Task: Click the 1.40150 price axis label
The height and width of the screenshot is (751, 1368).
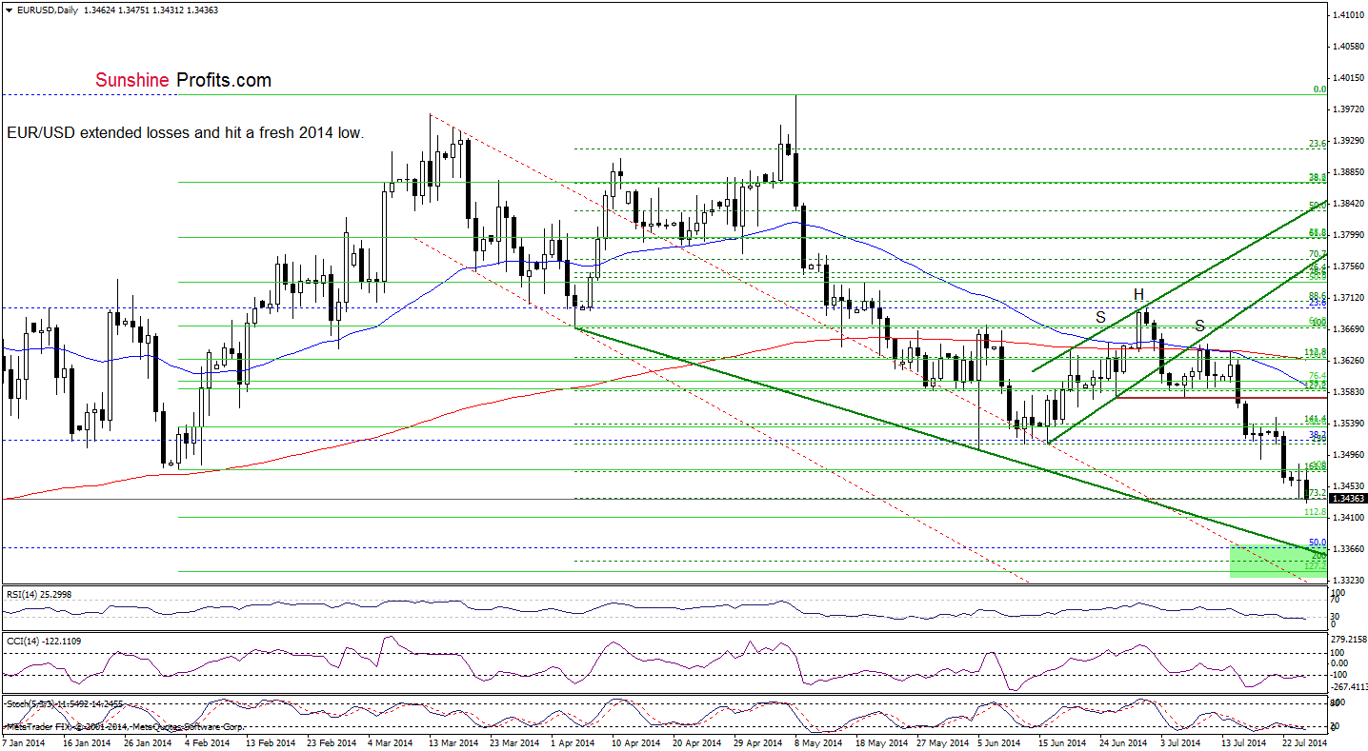Action: [x=1348, y=78]
